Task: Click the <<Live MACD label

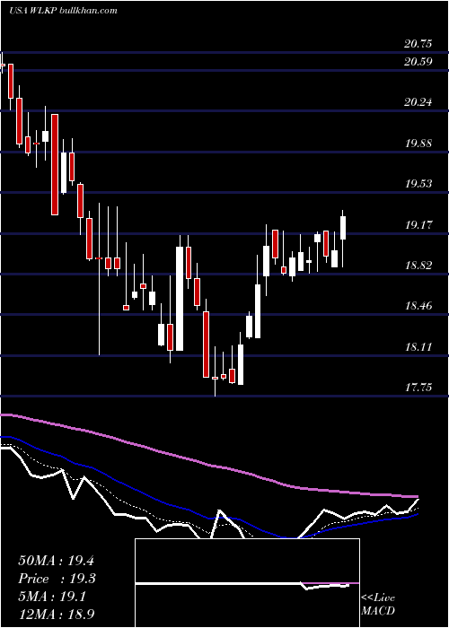Action: [378, 604]
